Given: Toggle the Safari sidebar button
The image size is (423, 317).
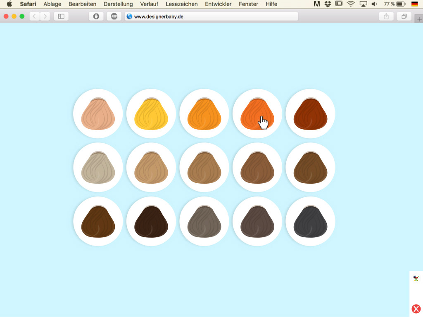Looking at the screenshot, I should 61,17.
